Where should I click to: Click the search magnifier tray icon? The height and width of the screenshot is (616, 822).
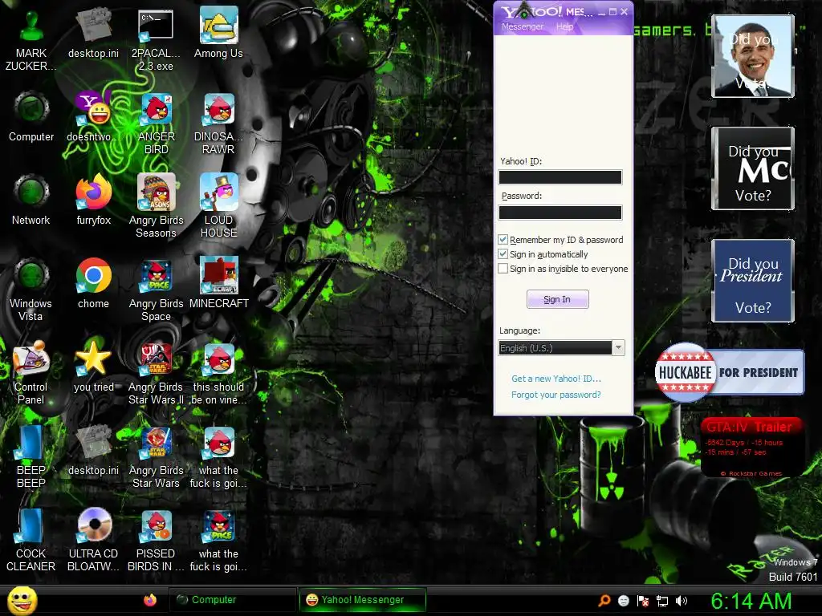point(604,601)
